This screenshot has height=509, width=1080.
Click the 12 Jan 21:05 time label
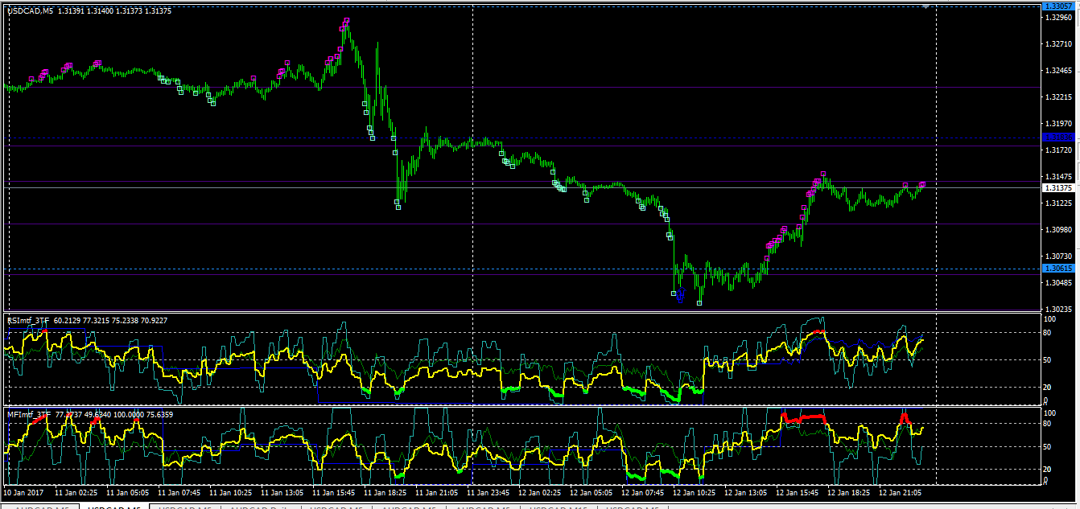(x=901, y=491)
